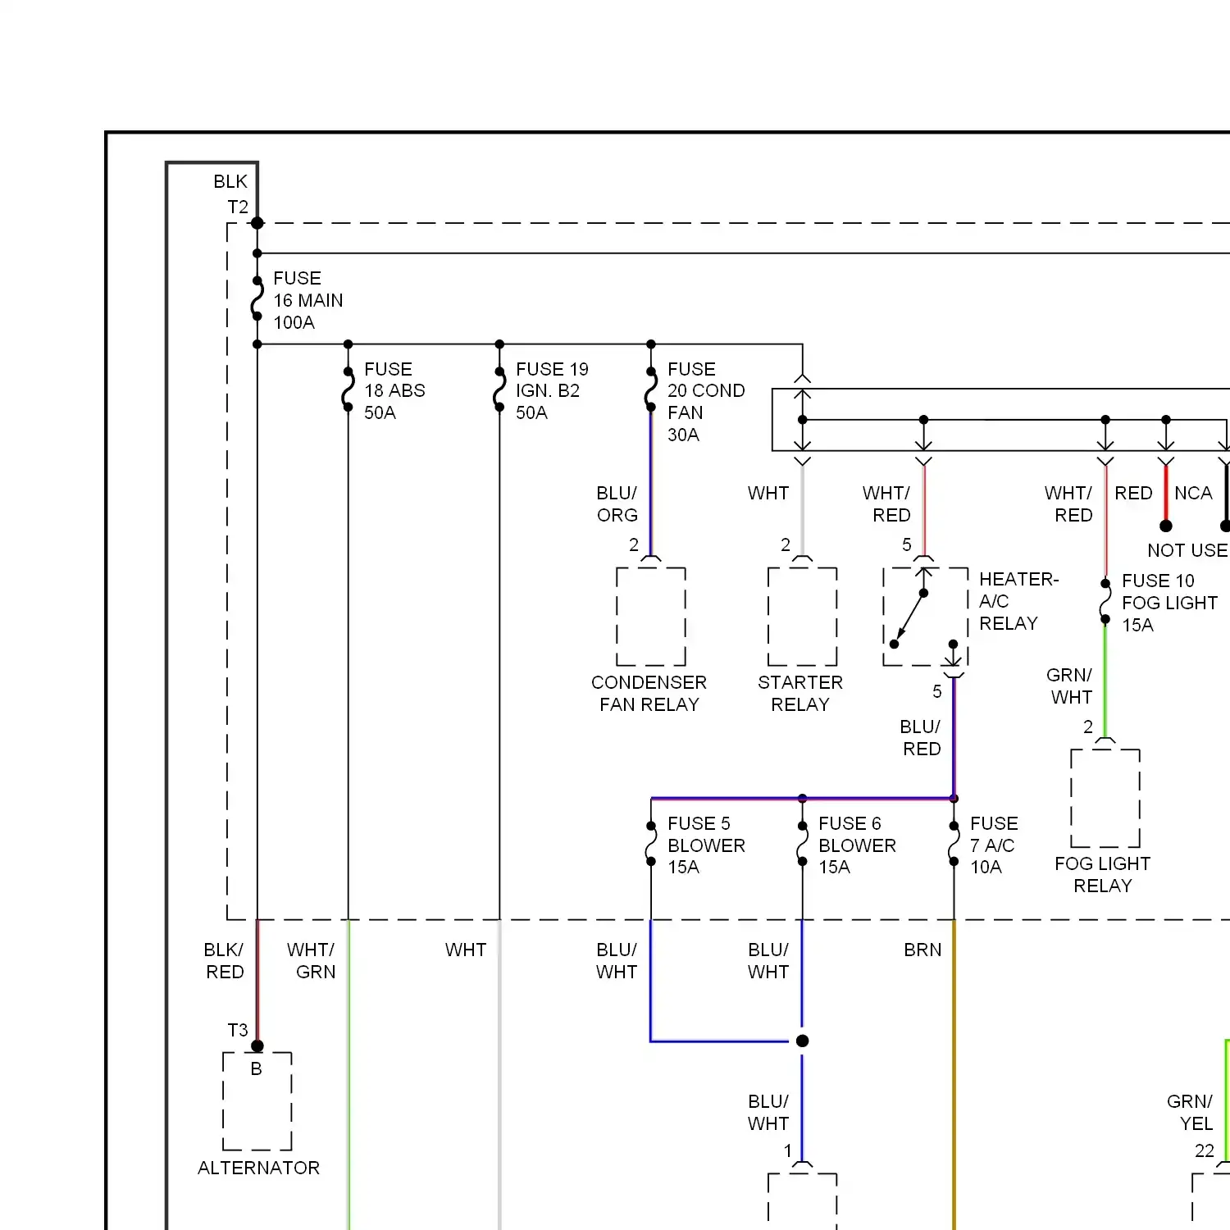Click the CONDENSER FAN RELAY label
The width and height of the screenshot is (1230, 1230).
[649, 693]
